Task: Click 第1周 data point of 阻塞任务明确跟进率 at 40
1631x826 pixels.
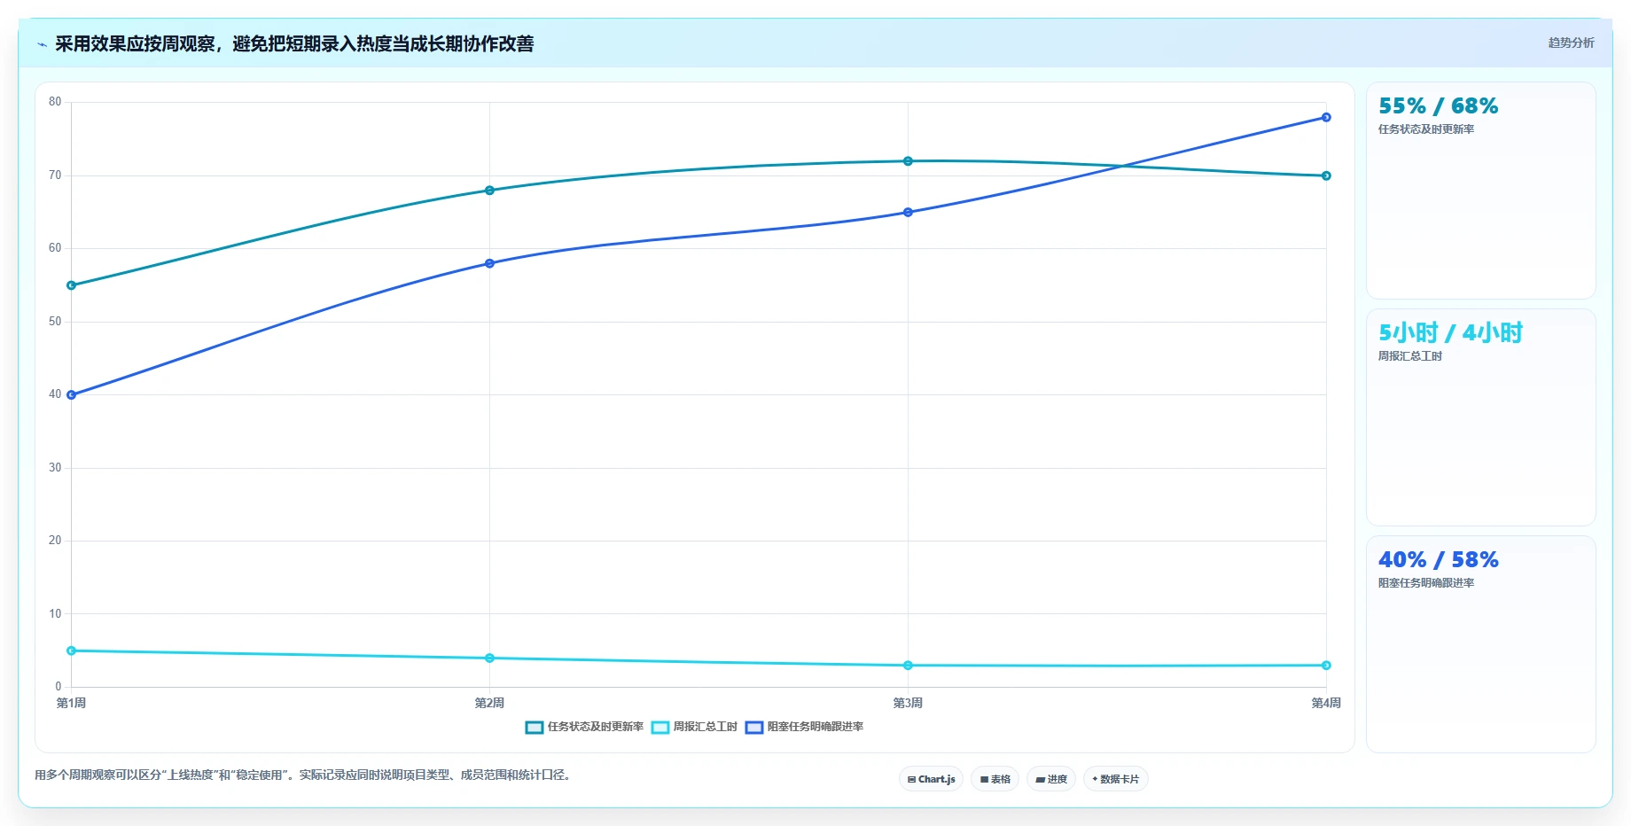Action: [x=72, y=395]
